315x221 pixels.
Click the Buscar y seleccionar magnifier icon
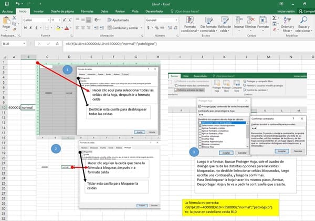coord(303,20)
